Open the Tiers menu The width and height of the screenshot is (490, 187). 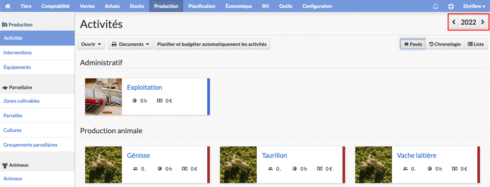point(26,6)
